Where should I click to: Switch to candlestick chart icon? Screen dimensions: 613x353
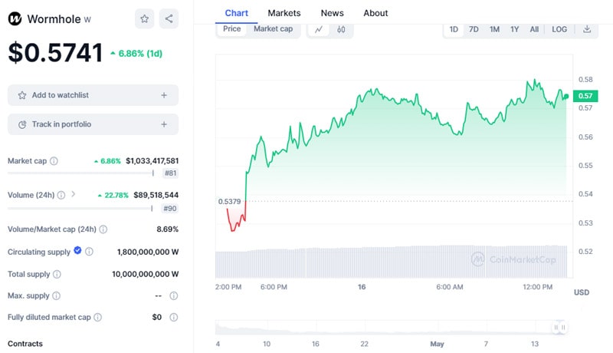[x=341, y=29]
